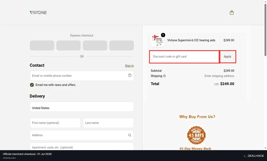Click the Sign in link
Screen dimensions: 267x161
pos(129,66)
